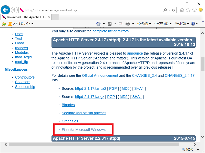Open the print options dropdown arrow
Viewport: 205px width, 153px height.
click(133, 24)
